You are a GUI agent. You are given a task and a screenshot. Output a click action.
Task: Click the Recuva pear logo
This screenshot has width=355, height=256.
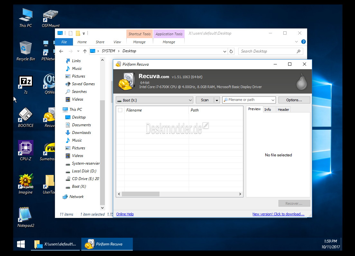[x=302, y=81]
